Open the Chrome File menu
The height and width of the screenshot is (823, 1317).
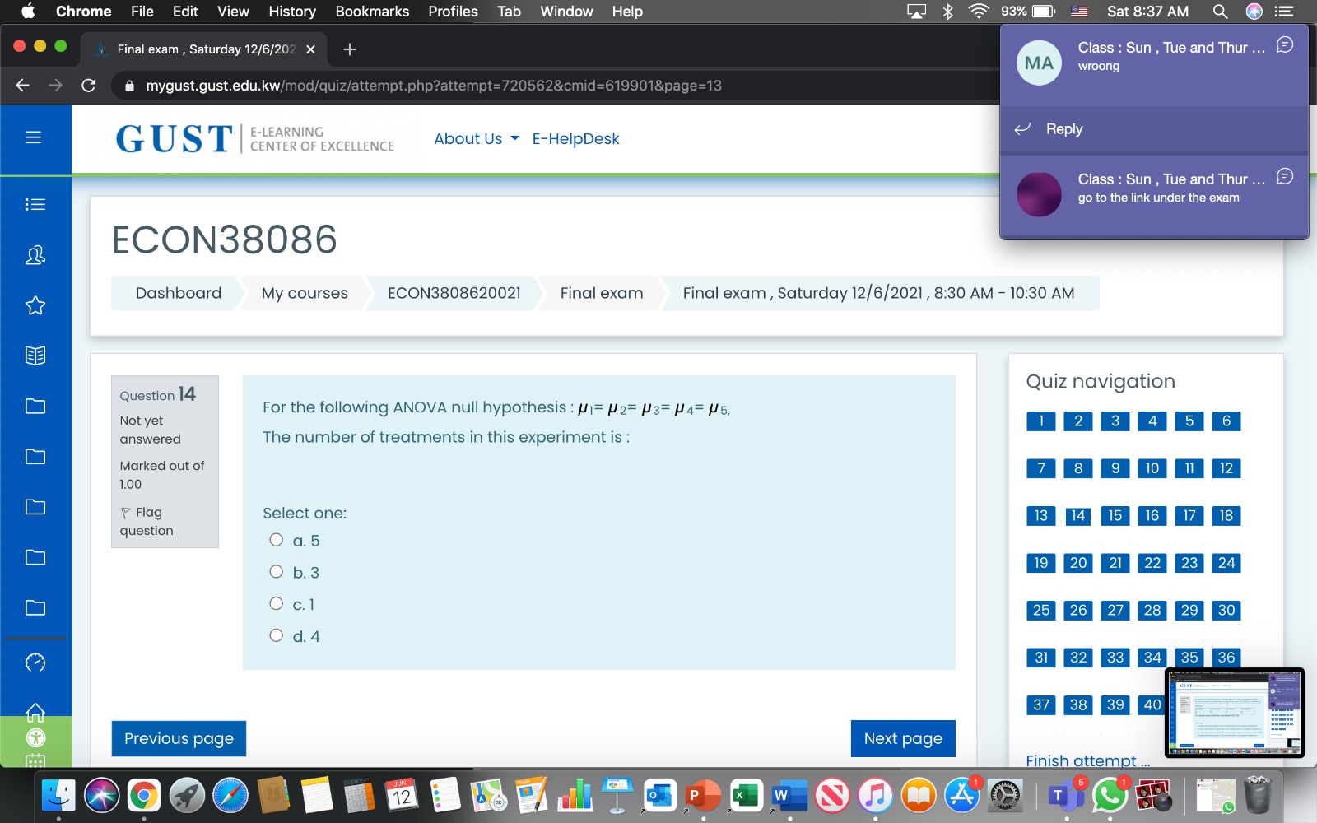(x=142, y=12)
